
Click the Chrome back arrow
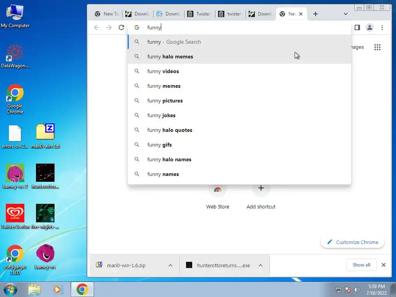click(96, 27)
